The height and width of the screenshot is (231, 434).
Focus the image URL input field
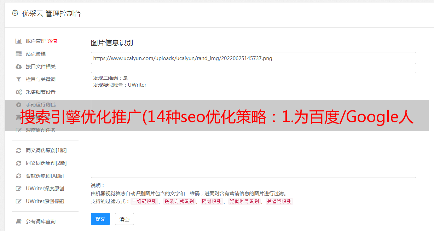point(253,58)
